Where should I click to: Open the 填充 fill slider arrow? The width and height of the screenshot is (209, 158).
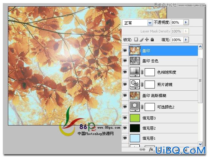coord(186,39)
